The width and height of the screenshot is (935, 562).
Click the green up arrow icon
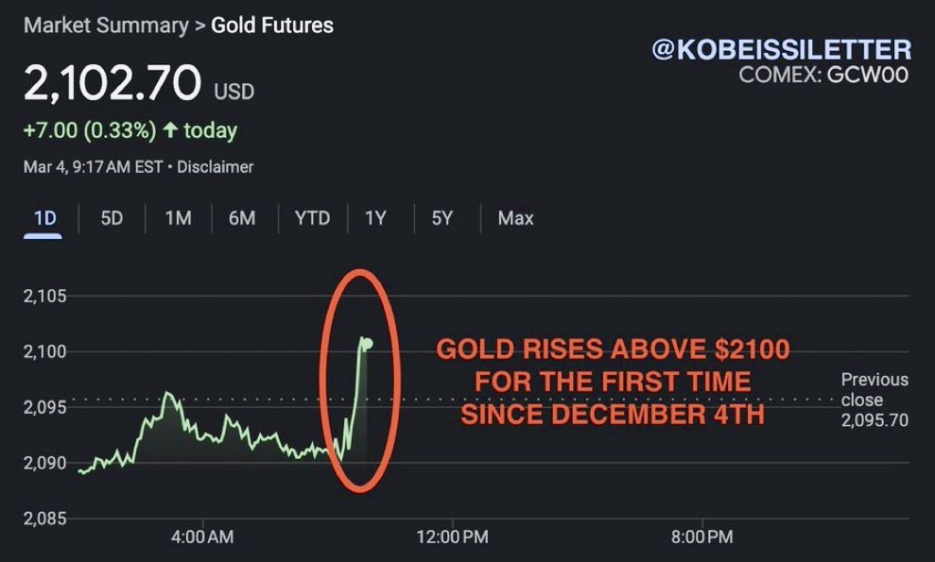point(170,130)
